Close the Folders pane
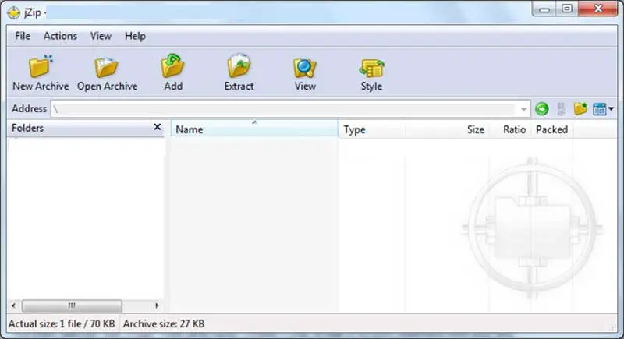 click(x=158, y=127)
